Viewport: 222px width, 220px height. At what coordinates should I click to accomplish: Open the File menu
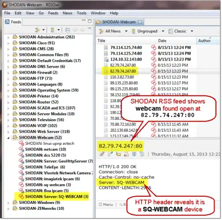[x=7, y=13]
